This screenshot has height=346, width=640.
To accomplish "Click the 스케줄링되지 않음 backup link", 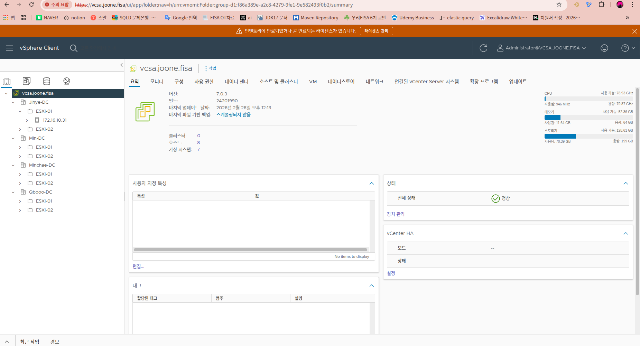I will coord(233,115).
